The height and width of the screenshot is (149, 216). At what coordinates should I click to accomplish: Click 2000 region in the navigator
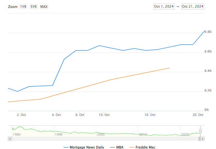[x=100, y=134]
